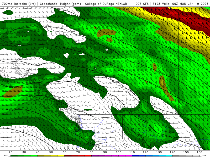Click the 130 value on the color scale
Image resolution: width=210 pixels, height=157 pixels.
click(x=159, y=152)
